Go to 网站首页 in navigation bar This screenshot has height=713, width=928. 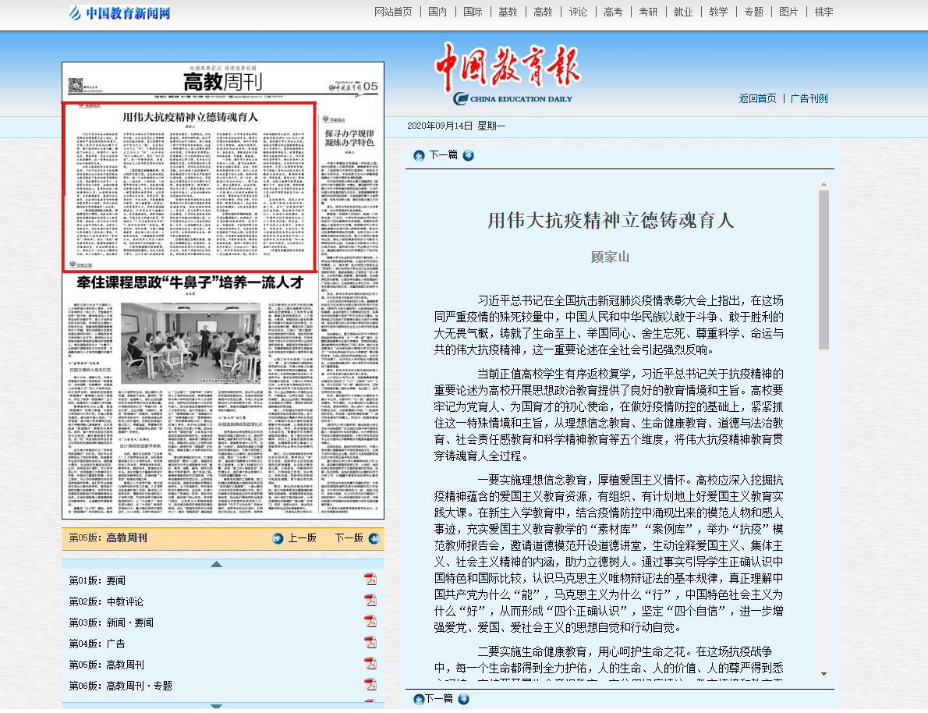393,12
